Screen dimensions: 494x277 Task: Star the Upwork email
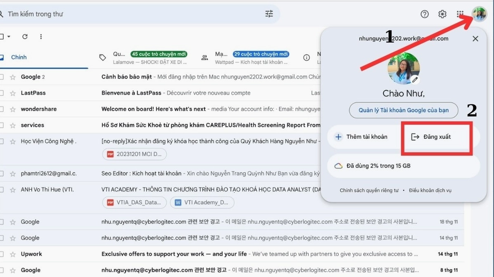[x=13, y=254]
